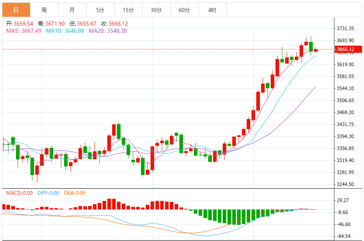Click the low price 低:3655.67
The height and width of the screenshot is (241, 364).
point(83,24)
